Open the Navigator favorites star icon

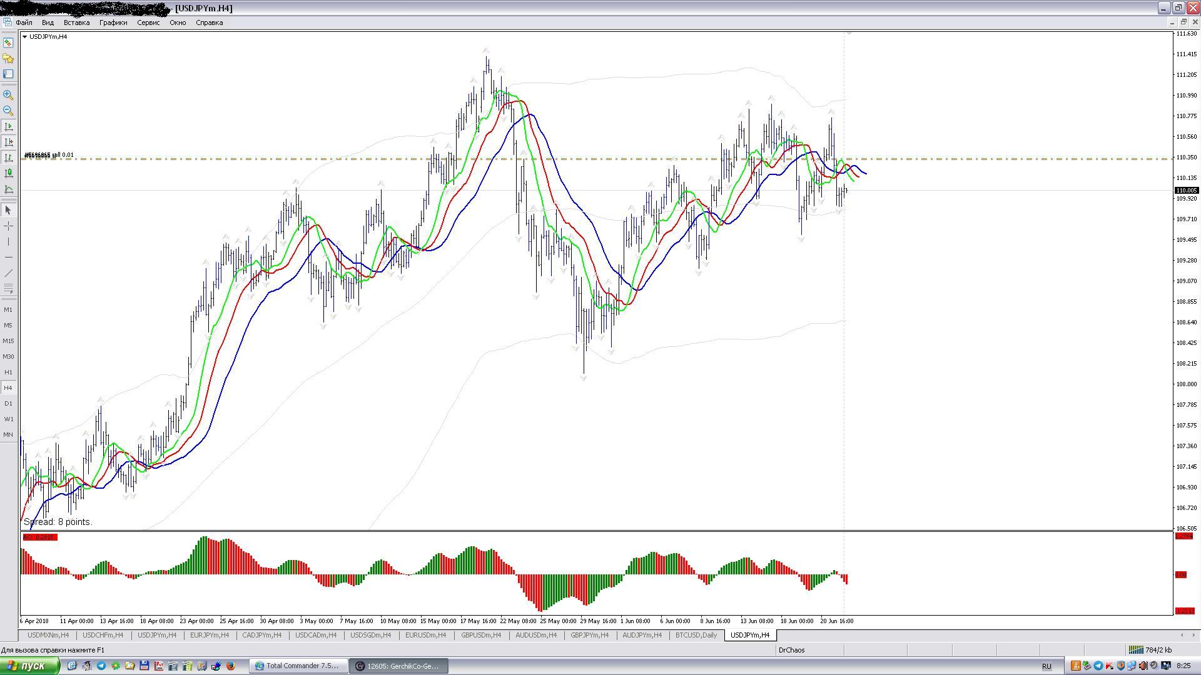[8, 58]
